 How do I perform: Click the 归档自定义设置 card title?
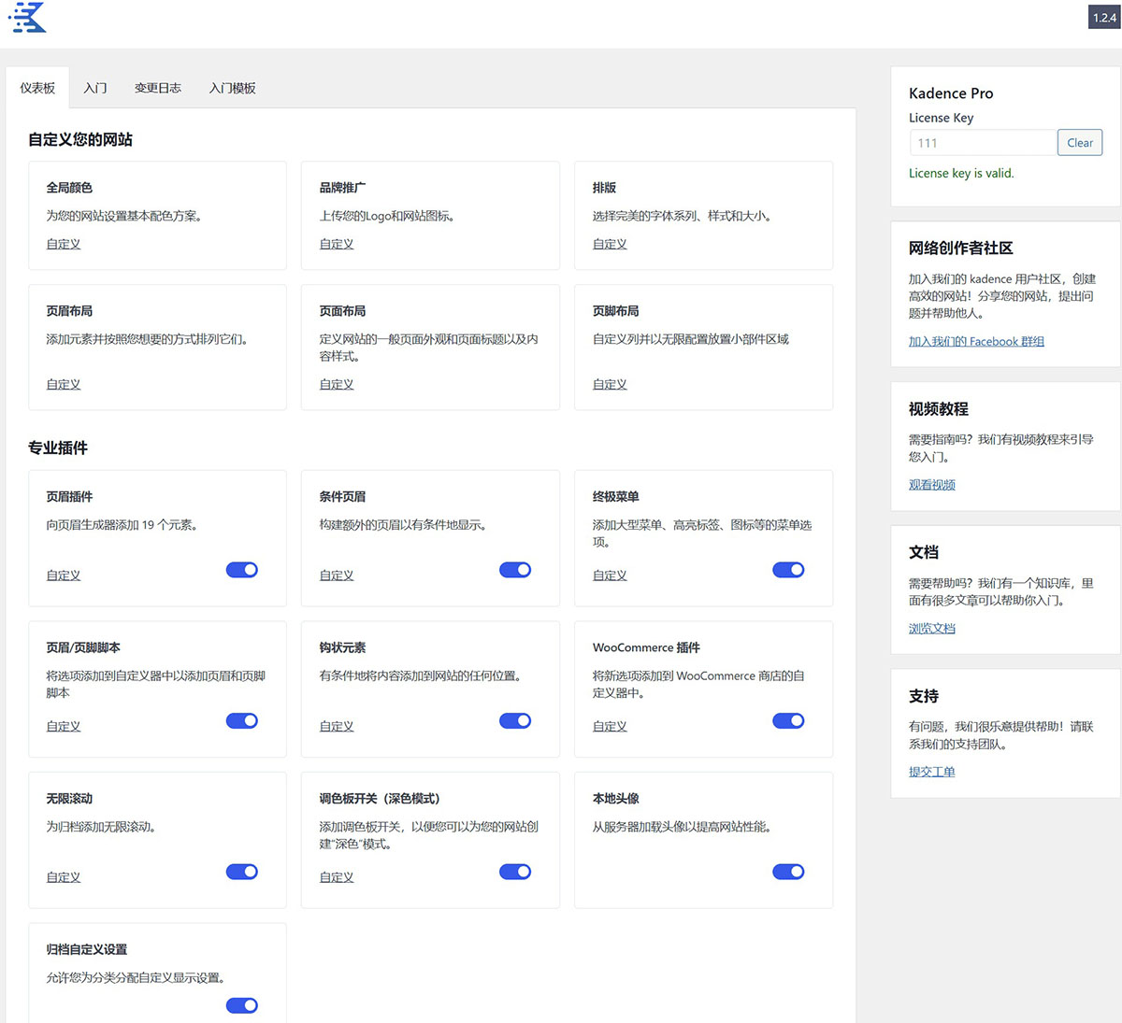87,949
